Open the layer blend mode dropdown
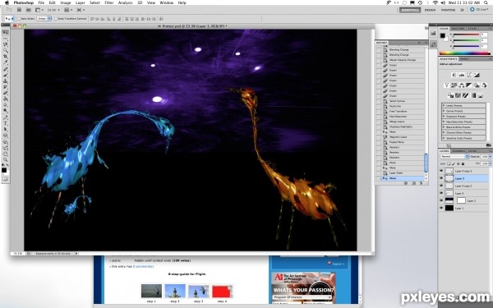The width and height of the screenshot is (493, 308). click(x=454, y=157)
